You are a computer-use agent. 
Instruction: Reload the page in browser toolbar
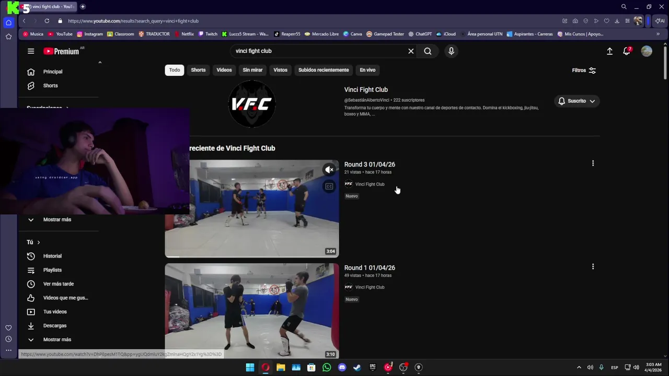point(47,21)
